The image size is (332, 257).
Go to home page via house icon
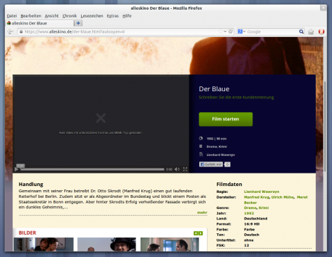click(311, 32)
